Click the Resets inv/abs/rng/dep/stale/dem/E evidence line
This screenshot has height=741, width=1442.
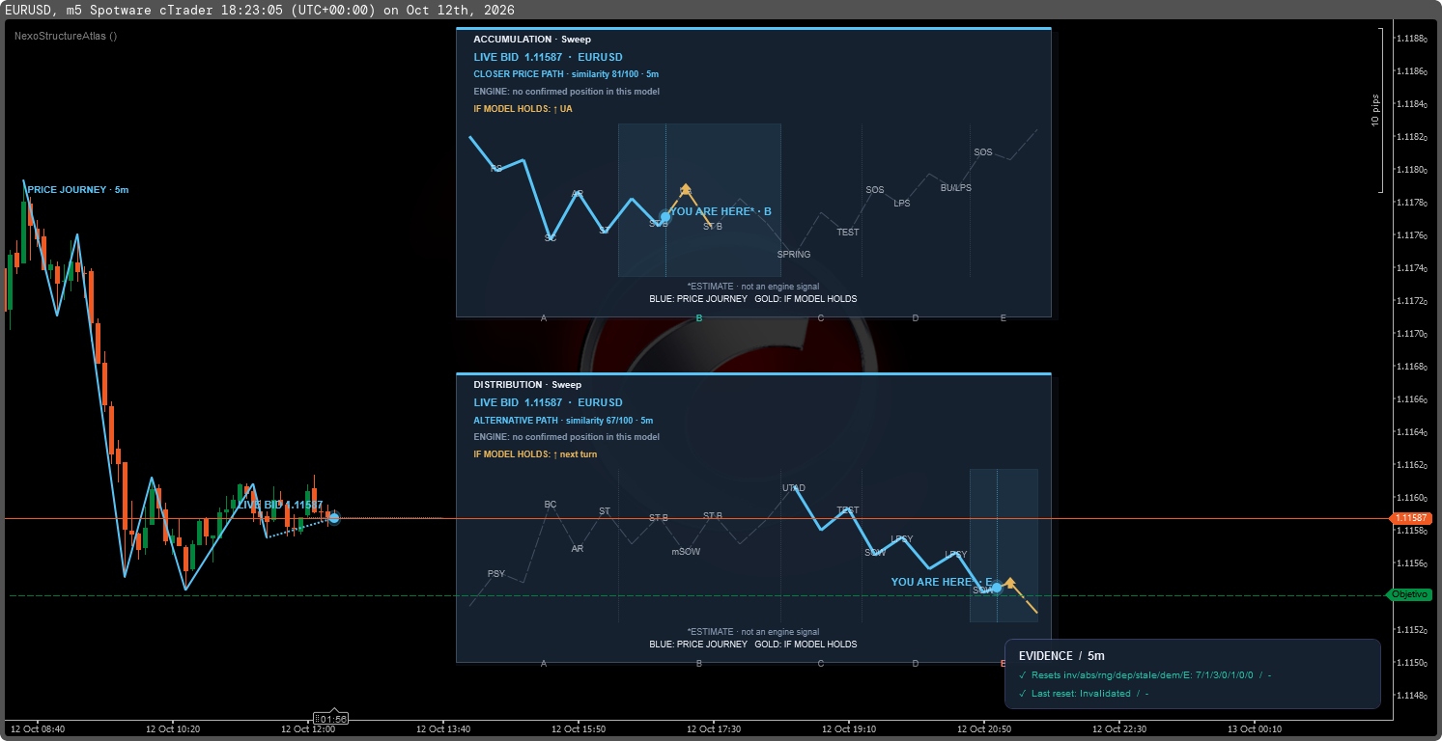pos(1151,675)
